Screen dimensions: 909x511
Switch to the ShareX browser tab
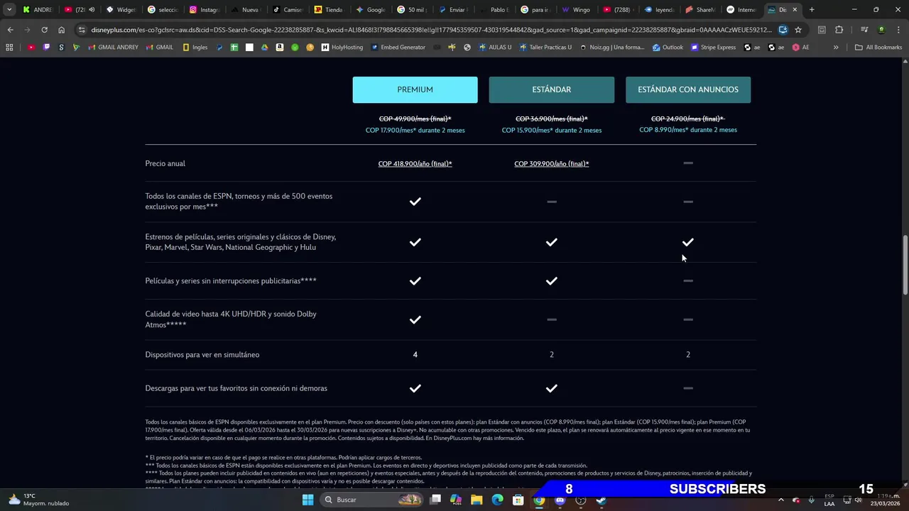pos(700,10)
